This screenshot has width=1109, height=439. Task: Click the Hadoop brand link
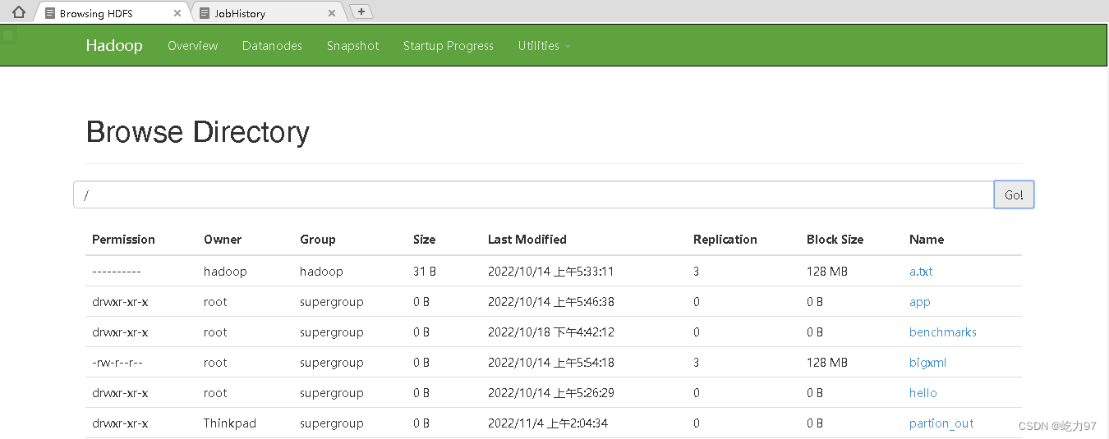click(114, 45)
